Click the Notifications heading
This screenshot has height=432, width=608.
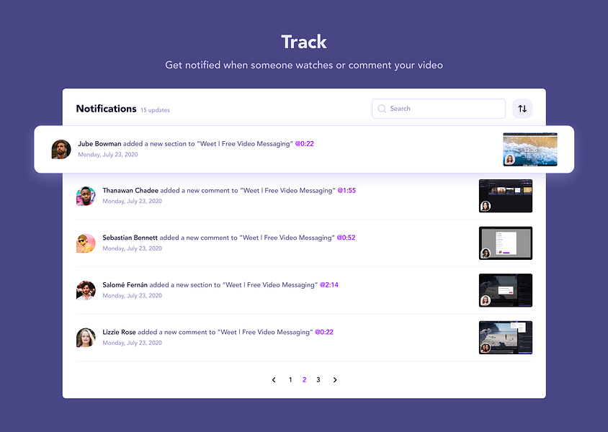coord(106,109)
